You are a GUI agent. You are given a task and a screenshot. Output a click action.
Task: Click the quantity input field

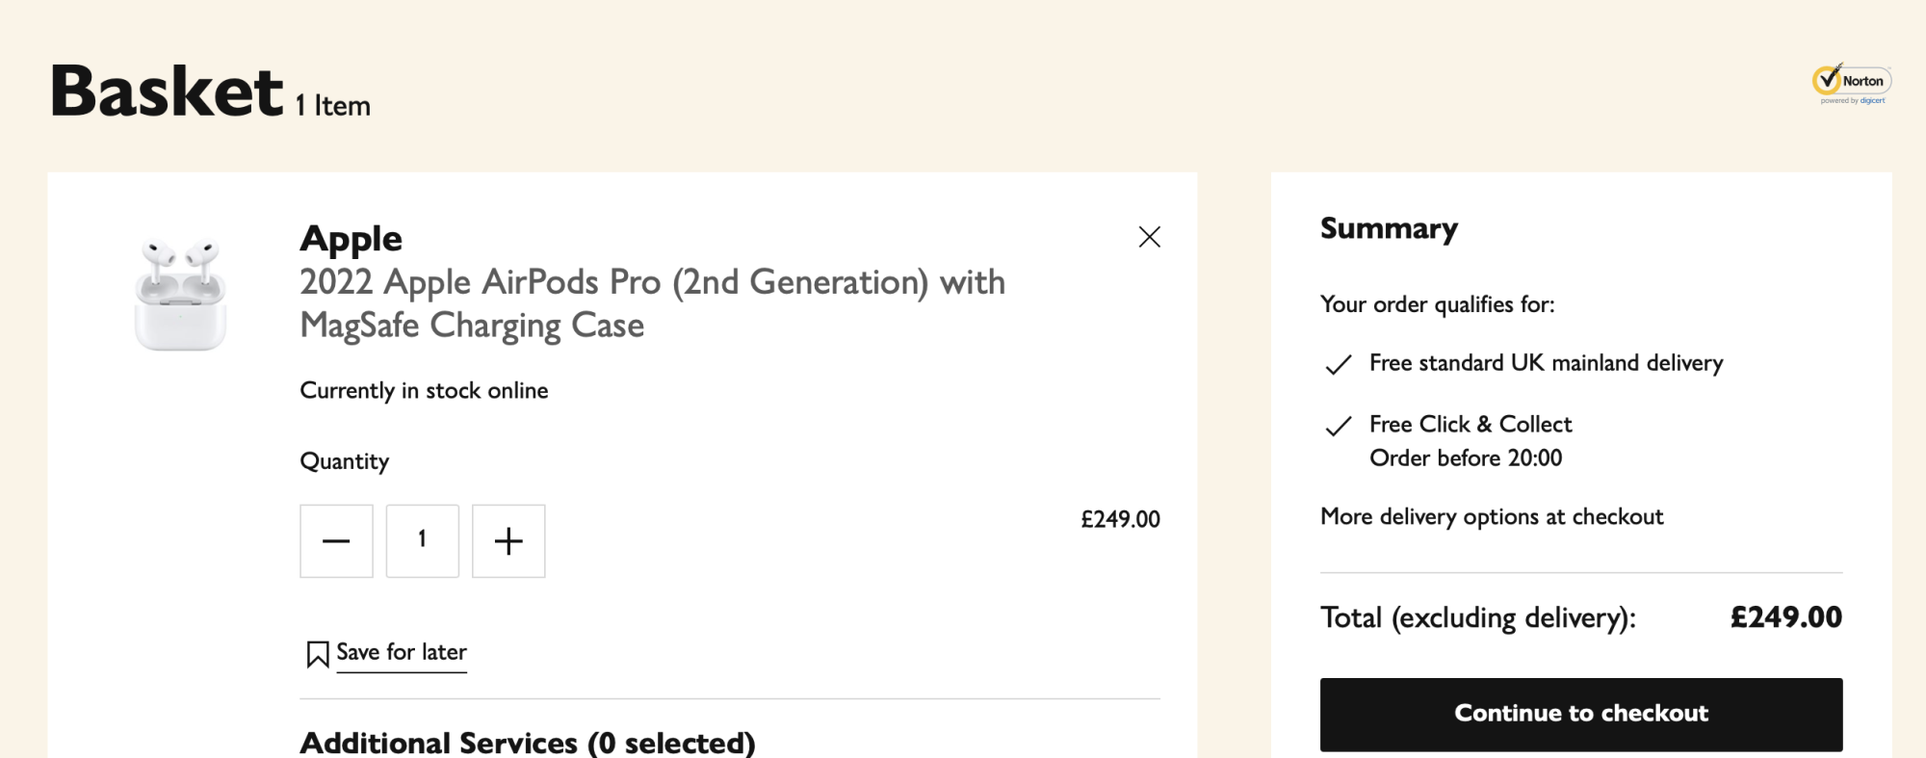(423, 541)
